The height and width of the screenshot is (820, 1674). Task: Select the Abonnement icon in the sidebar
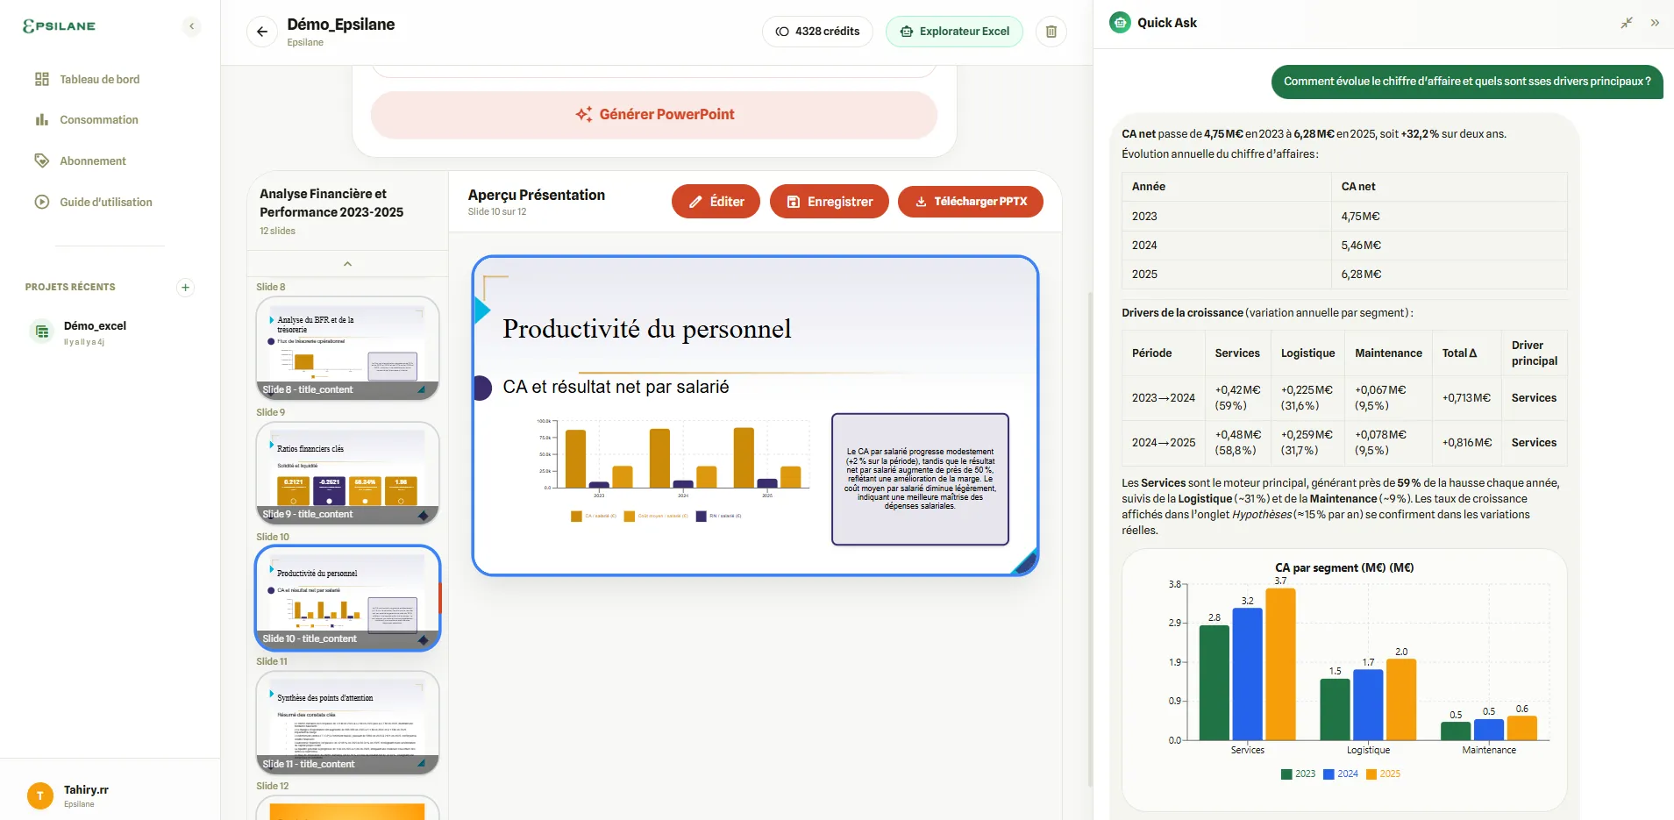tap(41, 160)
